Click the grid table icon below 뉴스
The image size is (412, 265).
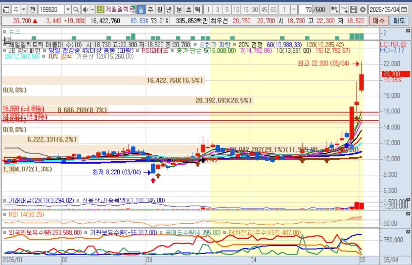[7, 40]
